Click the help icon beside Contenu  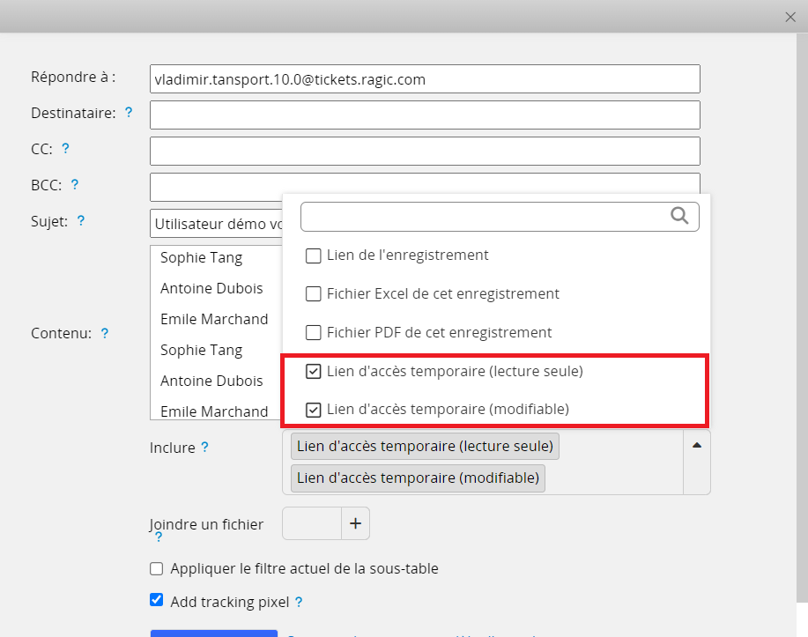pyautogui.click(x=104, y=333)
